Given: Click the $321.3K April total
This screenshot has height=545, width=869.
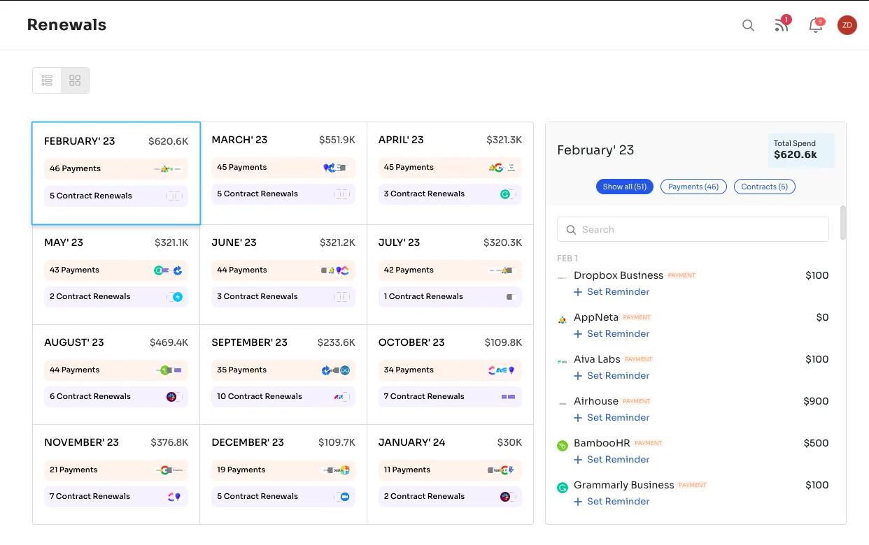Looking at the screenshot, I should [504, 140].
